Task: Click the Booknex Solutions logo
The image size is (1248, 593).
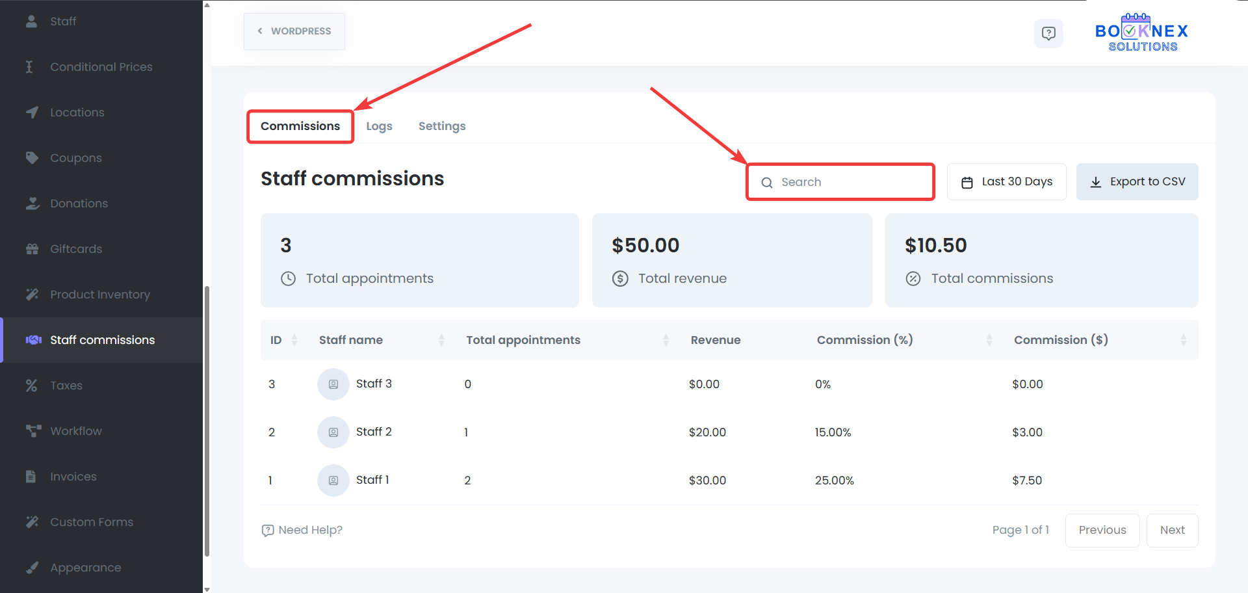Action: click(x=1141, y=33)
